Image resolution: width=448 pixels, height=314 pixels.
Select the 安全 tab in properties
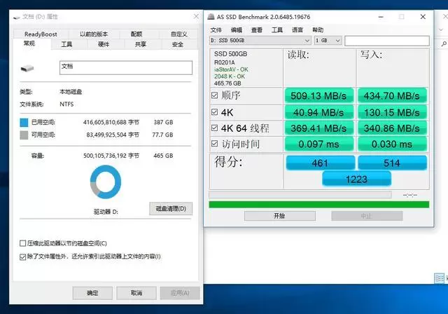click(x=178, y=44)
